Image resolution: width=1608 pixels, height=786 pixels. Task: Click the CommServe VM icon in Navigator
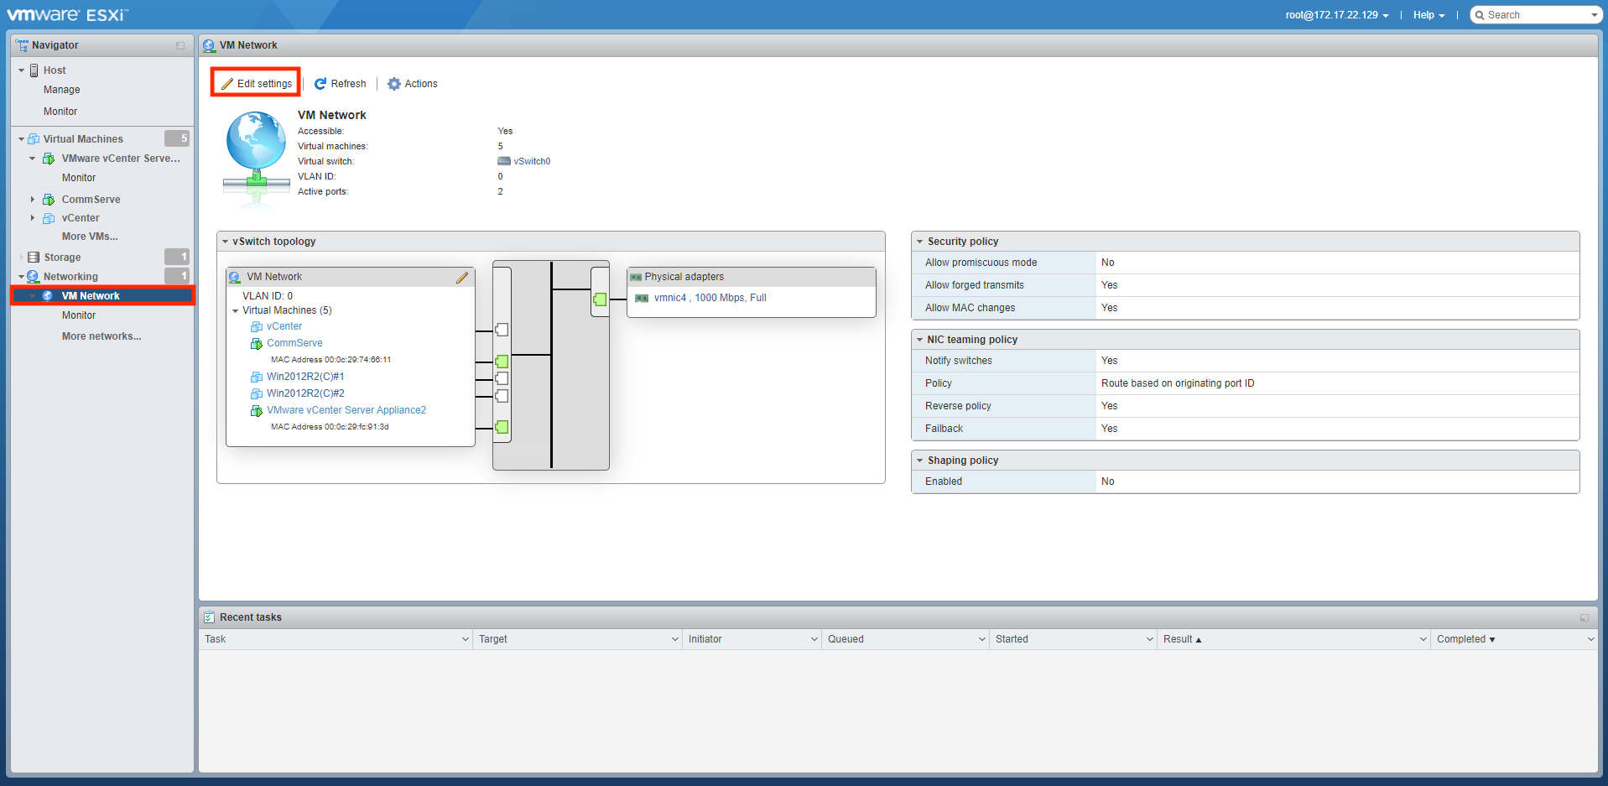(x=49, y=200)
